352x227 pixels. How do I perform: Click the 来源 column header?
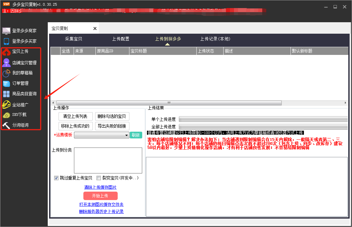tap(84, 51)
